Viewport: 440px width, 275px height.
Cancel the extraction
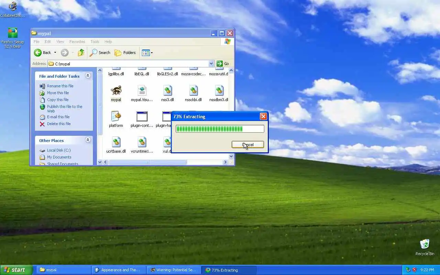click(247, 145)
